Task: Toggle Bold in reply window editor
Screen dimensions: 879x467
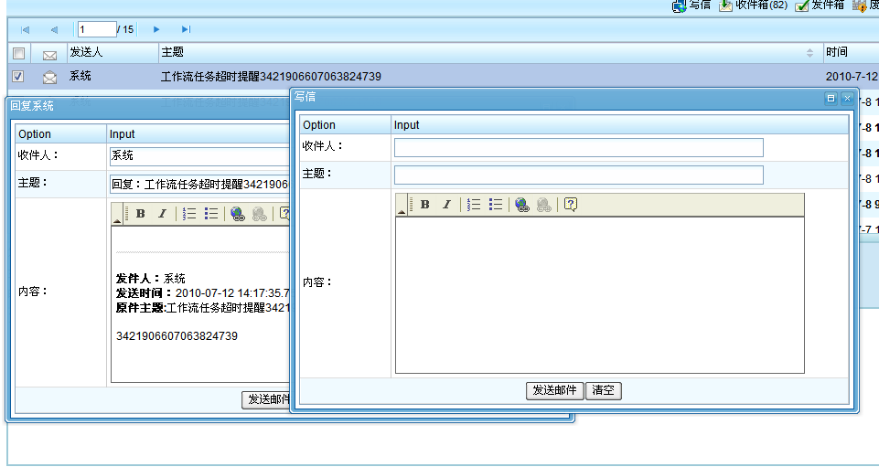Action: tap(141, 214)
